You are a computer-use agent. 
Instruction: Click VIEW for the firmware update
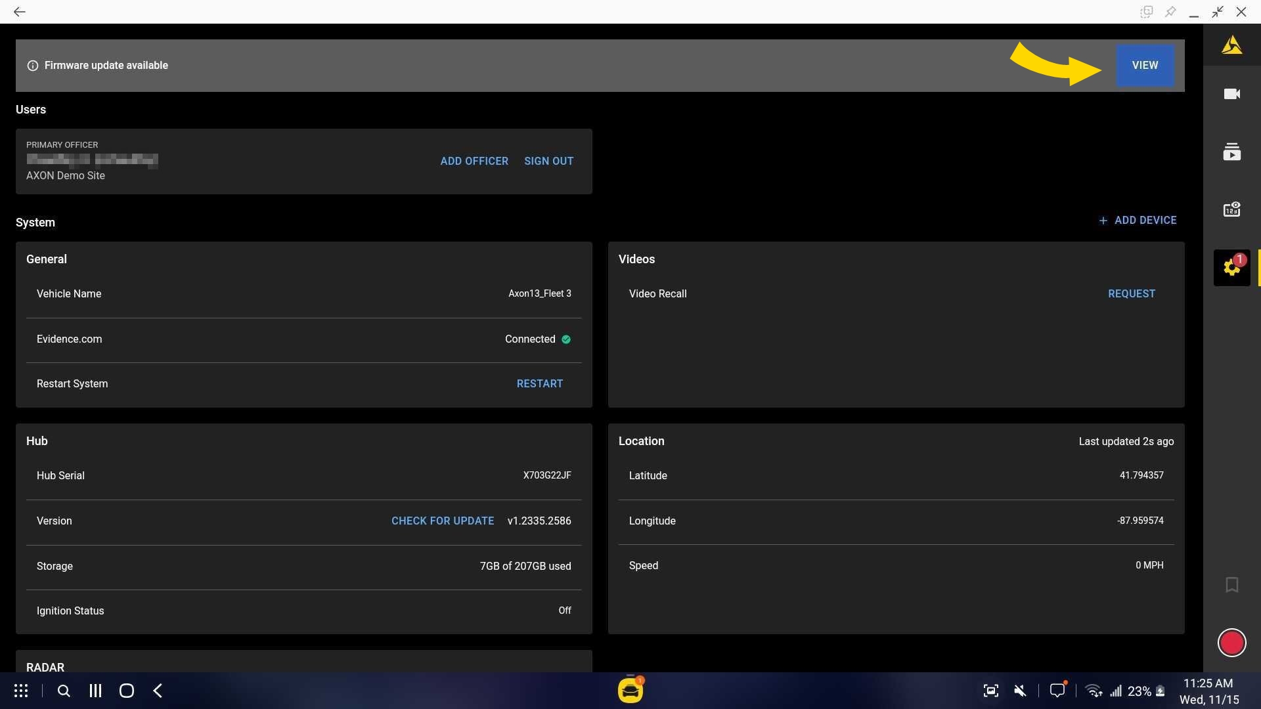1145,66
